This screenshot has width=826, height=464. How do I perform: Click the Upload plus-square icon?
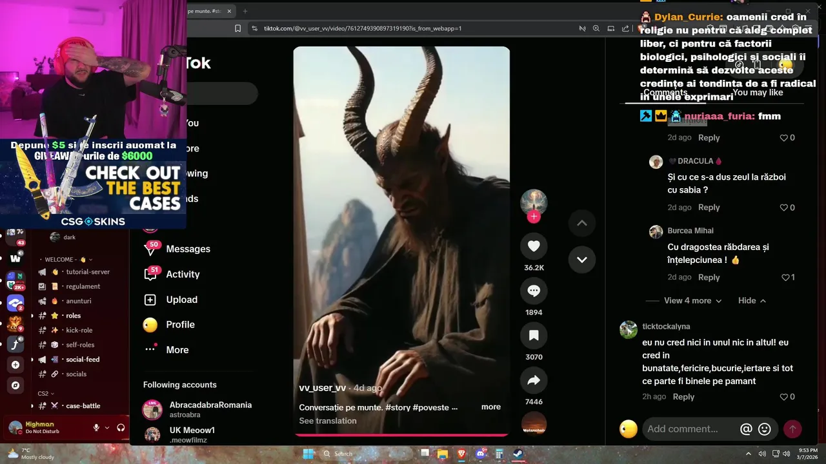click(x=150, y=300)
